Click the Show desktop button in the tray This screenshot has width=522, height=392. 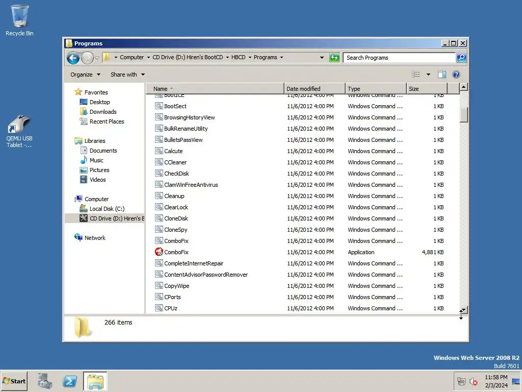(516, 381)
